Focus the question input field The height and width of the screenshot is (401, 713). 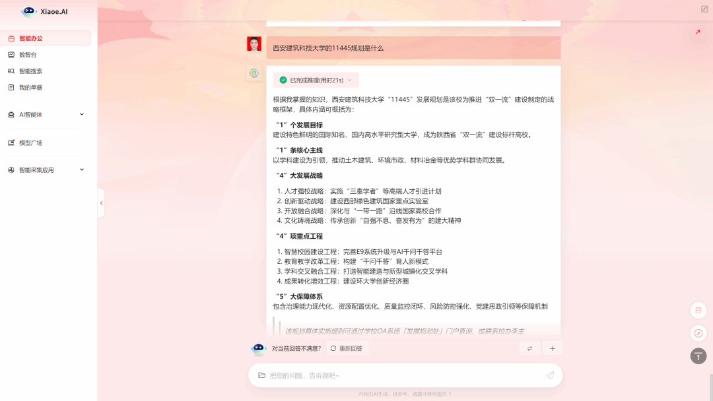405,375
